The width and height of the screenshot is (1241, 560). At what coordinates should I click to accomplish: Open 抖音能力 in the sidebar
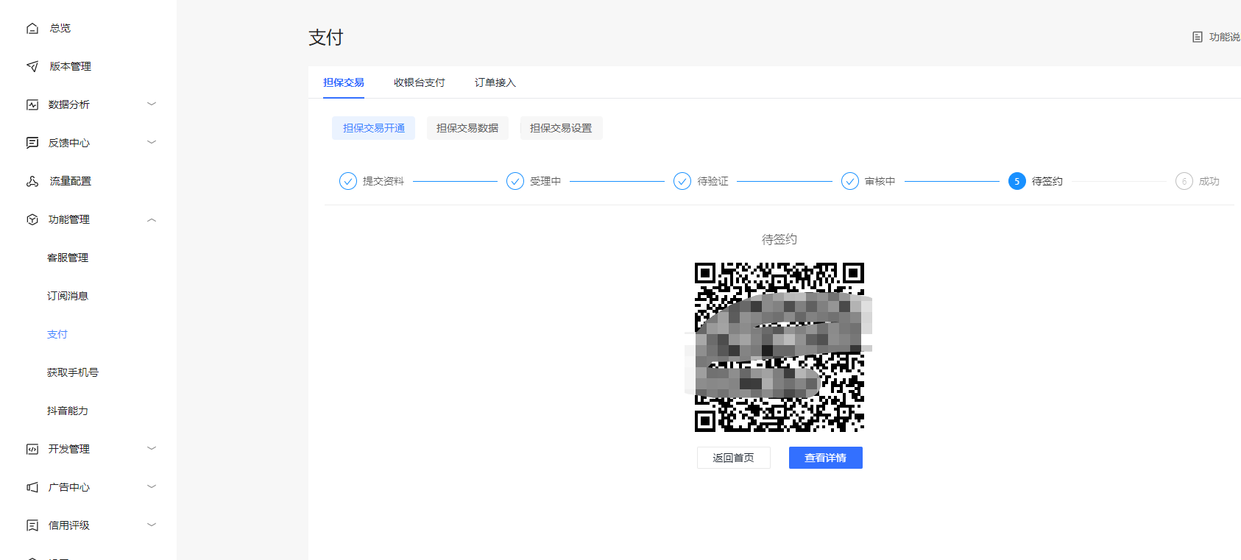point(68,411)
